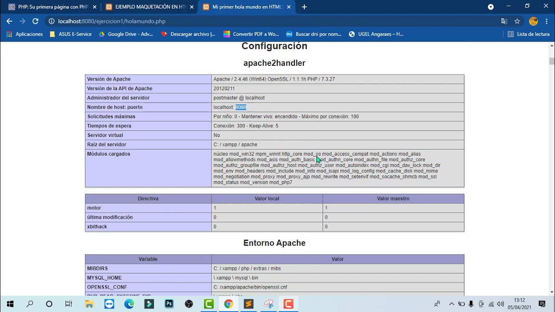The height and width of the screenshot is (312, 555).
Task: Open the Chrome profile avatar
Action: tap(533, 21)
